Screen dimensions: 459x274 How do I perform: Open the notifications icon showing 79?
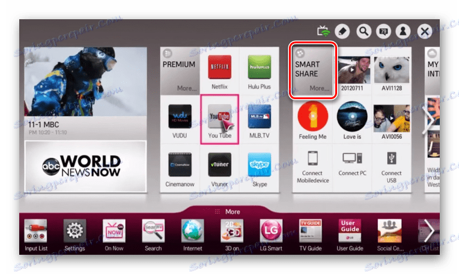pyautogui.click(x=383, y=31)
